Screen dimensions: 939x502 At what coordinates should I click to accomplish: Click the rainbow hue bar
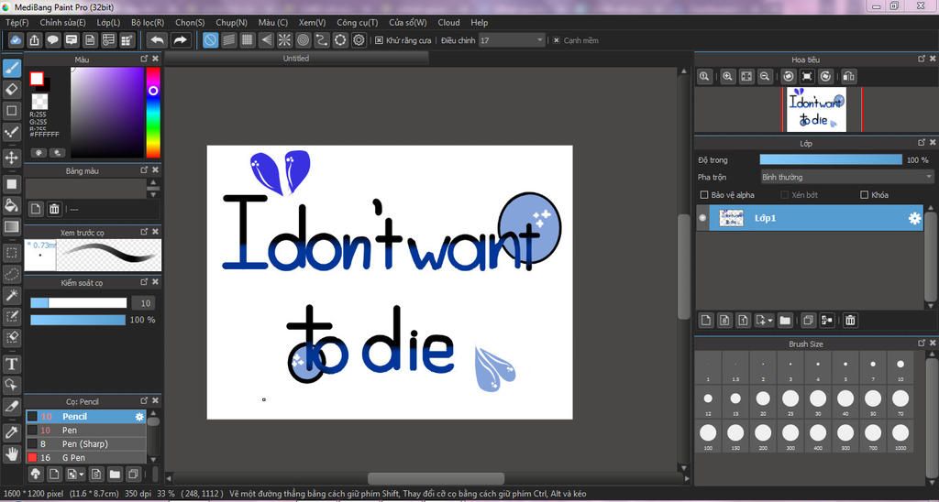[x=153, y=113]
